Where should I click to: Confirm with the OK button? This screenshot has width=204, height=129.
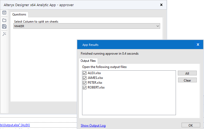tap(191, 125)
